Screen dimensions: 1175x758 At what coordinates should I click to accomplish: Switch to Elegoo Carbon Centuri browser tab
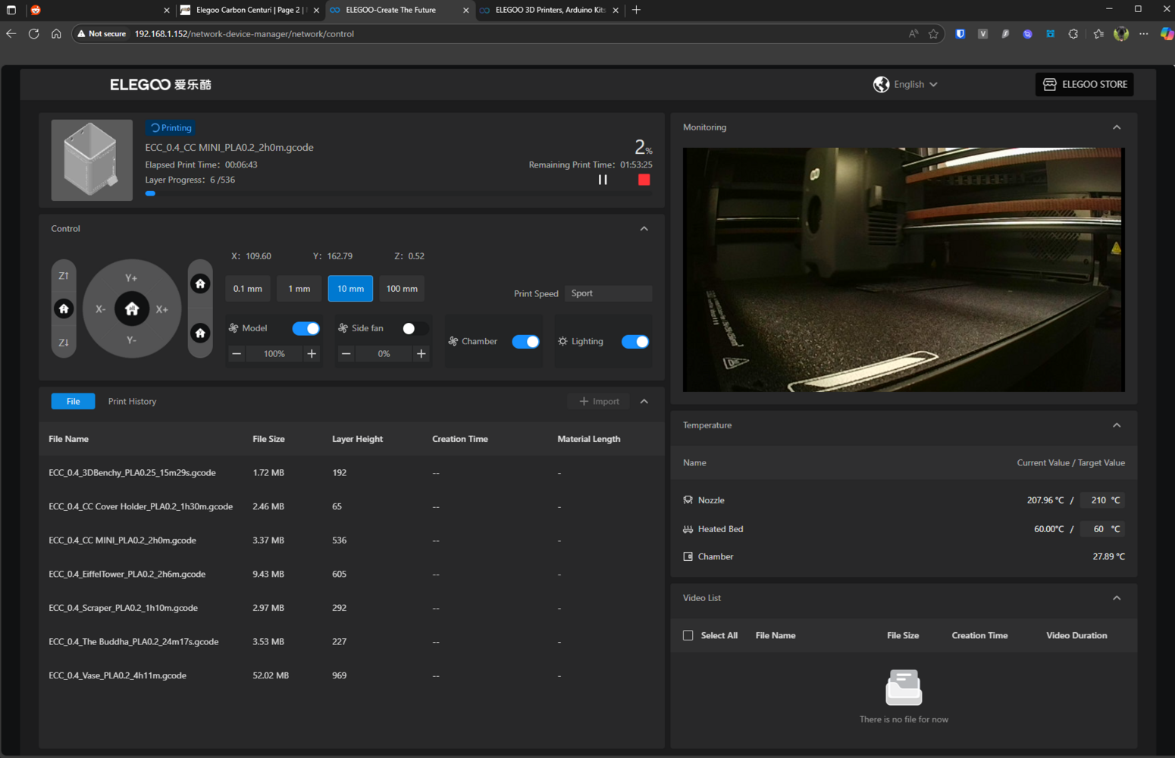pos(249,10)
